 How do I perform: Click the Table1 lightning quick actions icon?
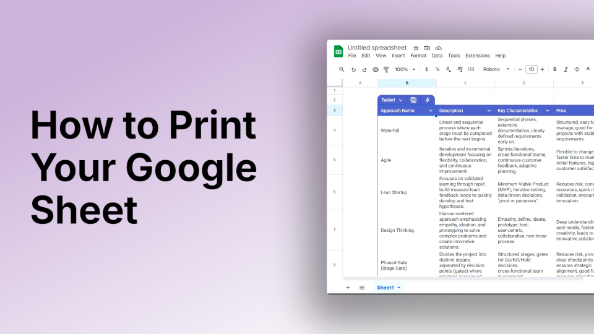tap(428, 100)
